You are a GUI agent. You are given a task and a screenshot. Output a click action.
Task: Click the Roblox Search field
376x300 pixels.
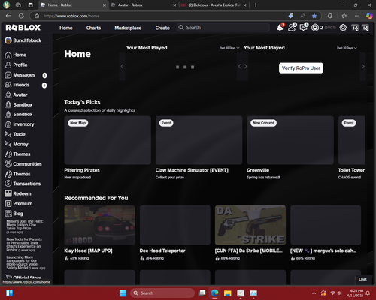[223, 28]
